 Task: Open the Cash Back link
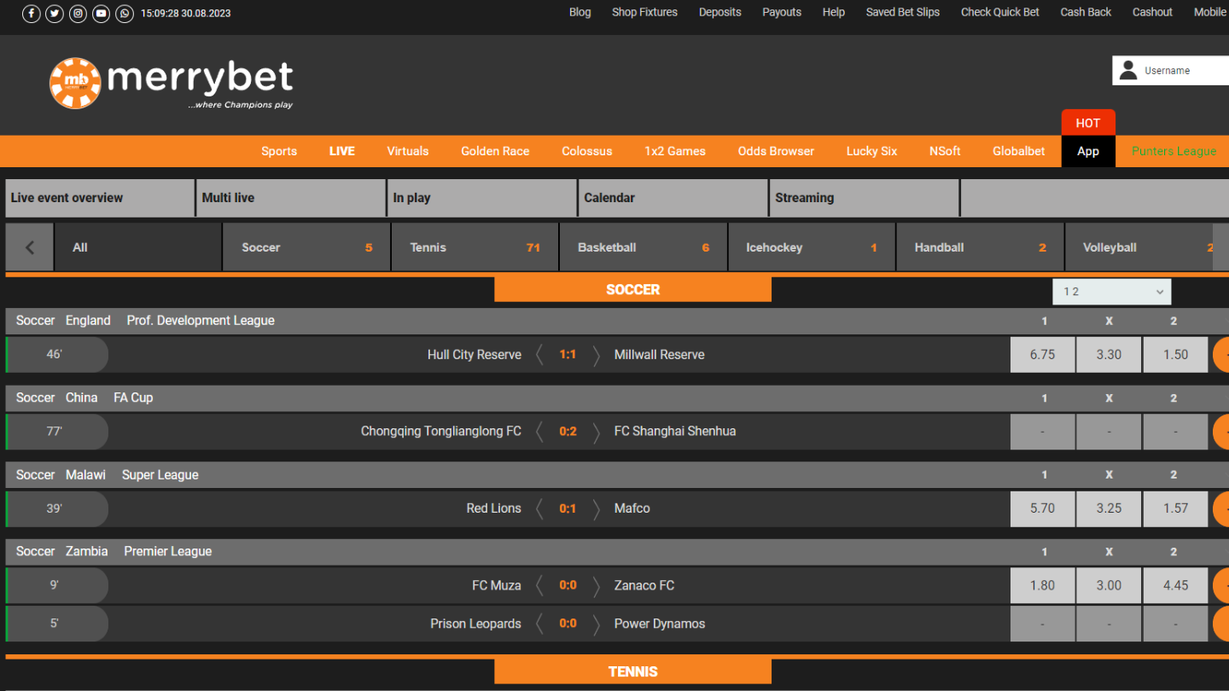pyautogui.click(x=1086, y=12)
